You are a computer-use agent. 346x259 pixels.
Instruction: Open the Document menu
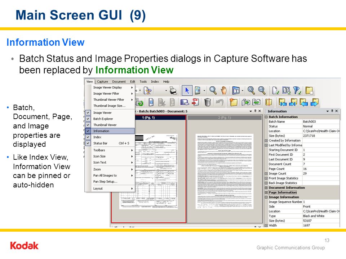click(x=119, y=82)
